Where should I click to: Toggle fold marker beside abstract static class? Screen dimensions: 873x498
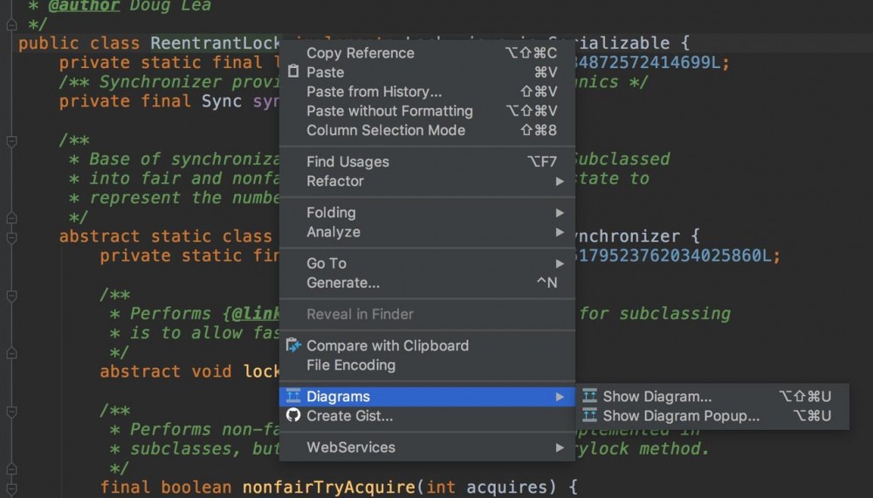[x=11, y=236]
